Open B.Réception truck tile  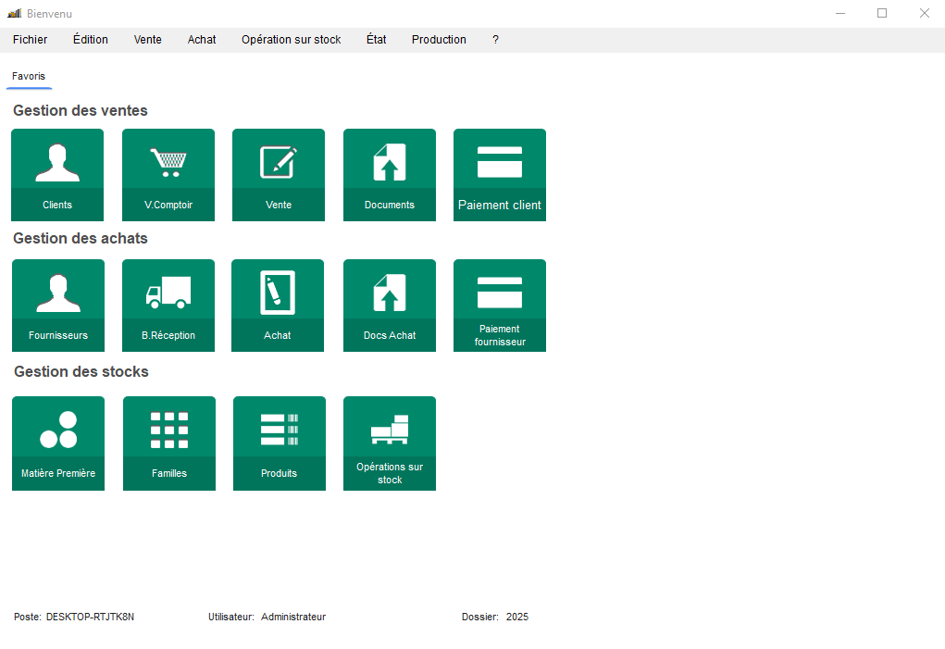pyautogui.click(x=168, y=305)
